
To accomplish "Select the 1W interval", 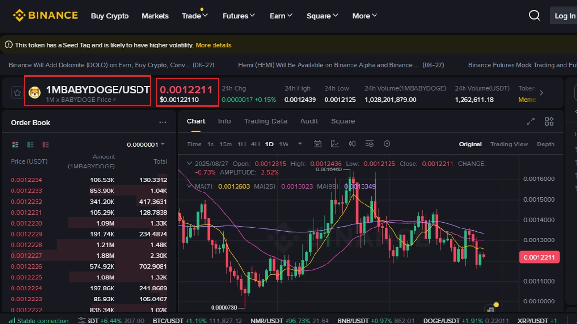I will 284,144.
